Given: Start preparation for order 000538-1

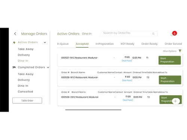Looking at the screenshot, I should click(170, 80).
